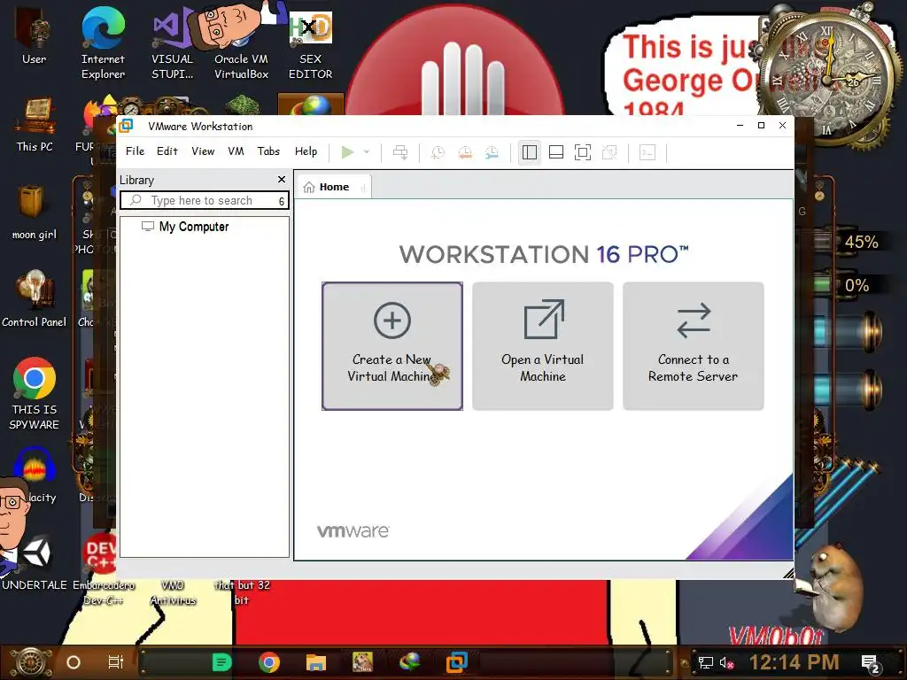The height and width of the screenshot is (680, 907).
Task: Open Chrome from the taskbar
Action: coord(269,662)
